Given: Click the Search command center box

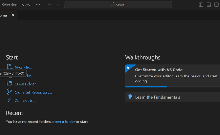Looking at the screenshot, I should point(118,5).
